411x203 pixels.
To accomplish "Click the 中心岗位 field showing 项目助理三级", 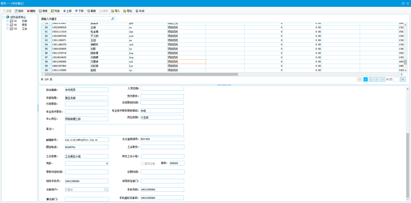I will pyautogui.click(x=87, y=119).
